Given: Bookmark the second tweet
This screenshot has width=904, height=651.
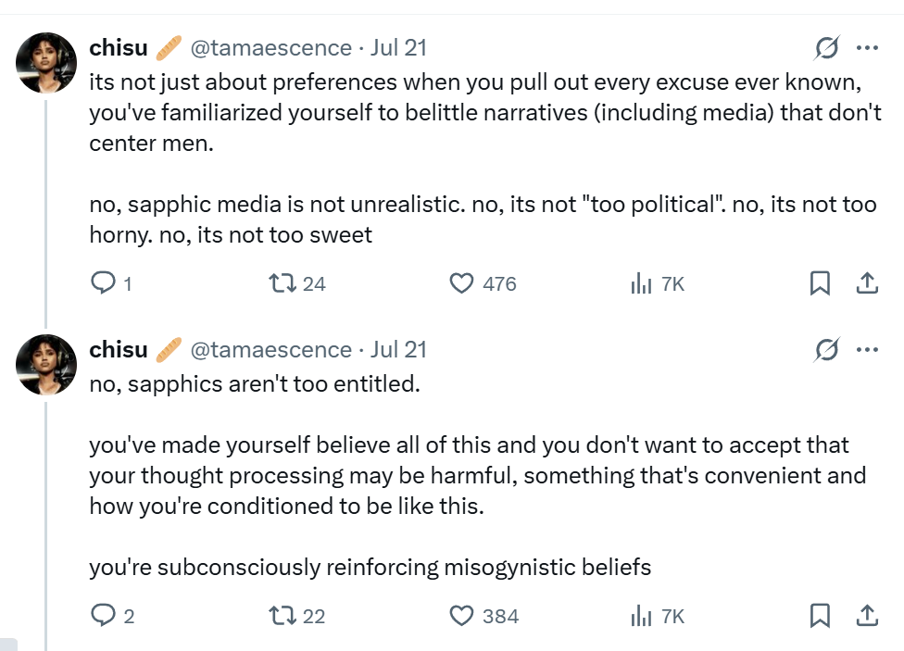Looking at the screenshot, I should [x=820, y=615].
